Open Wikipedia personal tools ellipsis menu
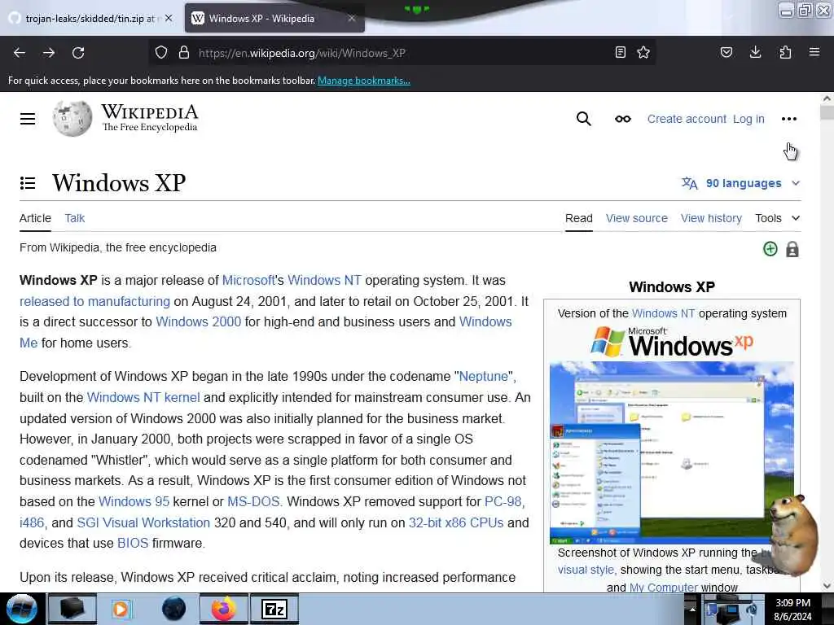834x625 pixels. tap(788, 119)
